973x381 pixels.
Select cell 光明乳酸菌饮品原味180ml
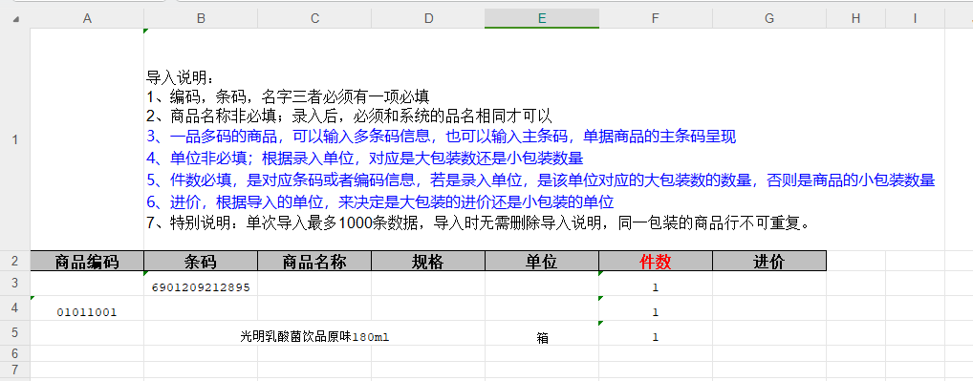tap(314, 333)
